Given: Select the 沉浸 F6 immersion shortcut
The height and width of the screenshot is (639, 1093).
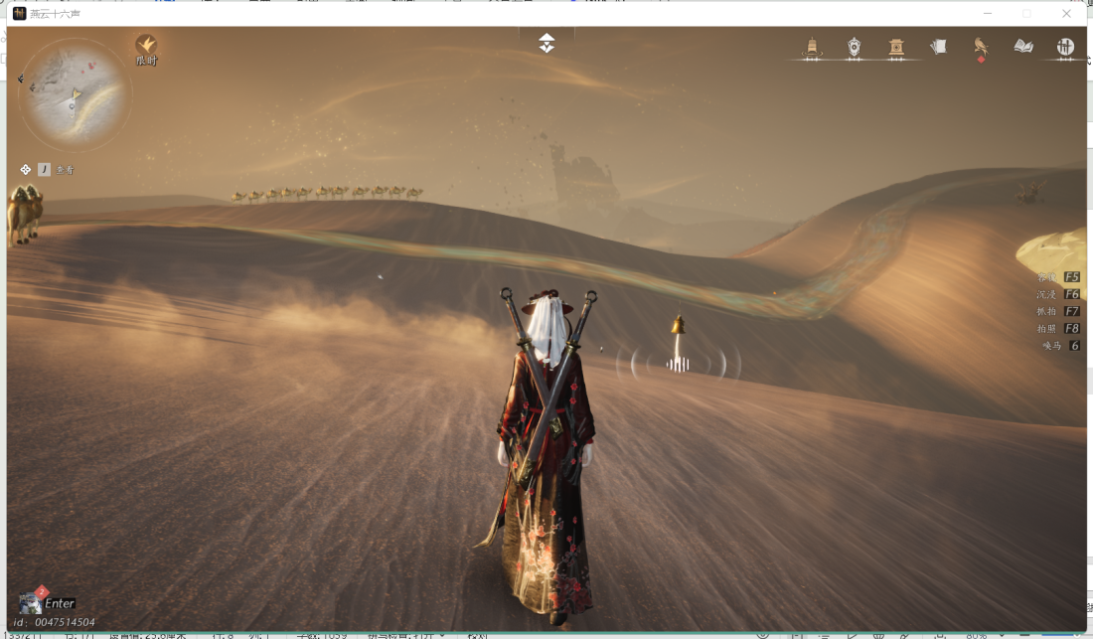Looking at the screenshot, I should point(1058,294).
